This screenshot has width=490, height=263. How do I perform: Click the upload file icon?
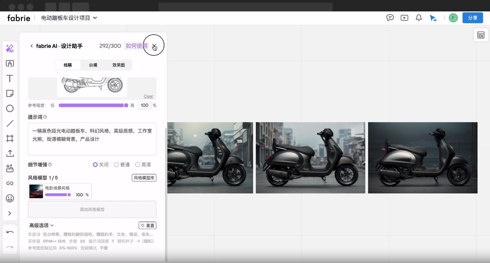click(10, 153)
